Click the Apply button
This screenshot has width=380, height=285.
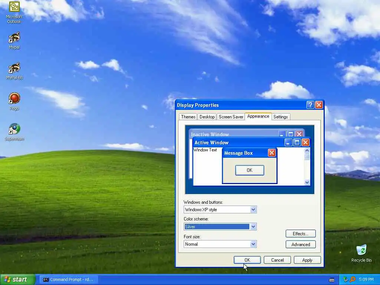tap(307, 260)
